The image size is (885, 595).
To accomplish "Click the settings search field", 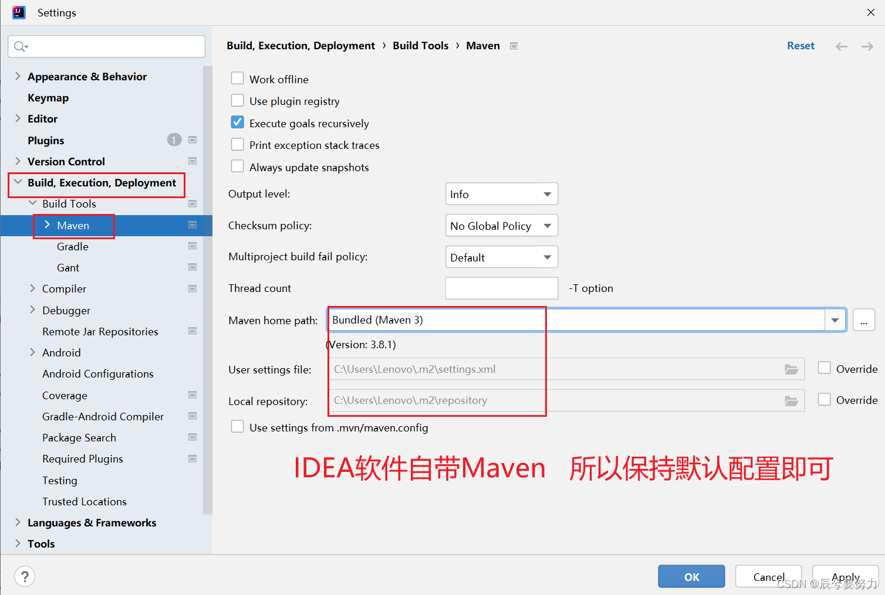I will pyautogui.click(x=107, y=46).
